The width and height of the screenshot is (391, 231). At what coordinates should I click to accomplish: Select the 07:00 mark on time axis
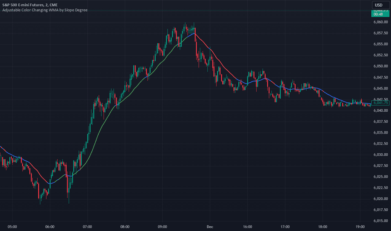(87, 227)
